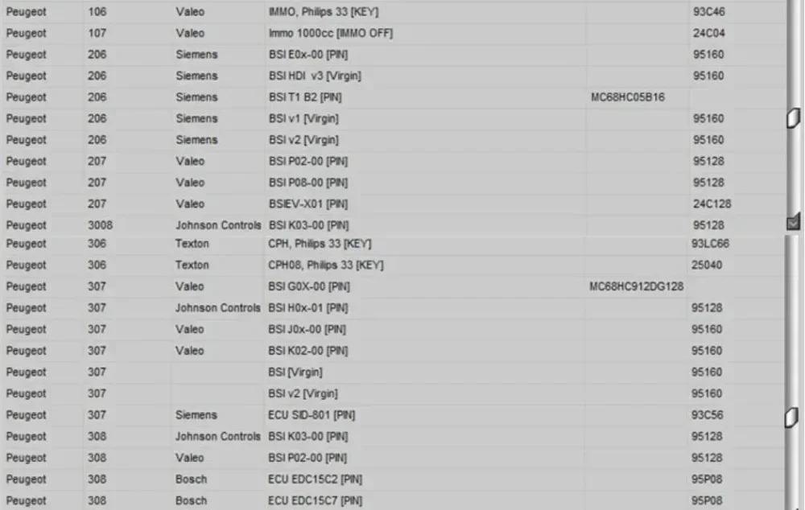Select the BSI E0x-00 [PIN] entry
This screenshot has height=510, width=805.
pyautogui.click(x=308, y=55)
